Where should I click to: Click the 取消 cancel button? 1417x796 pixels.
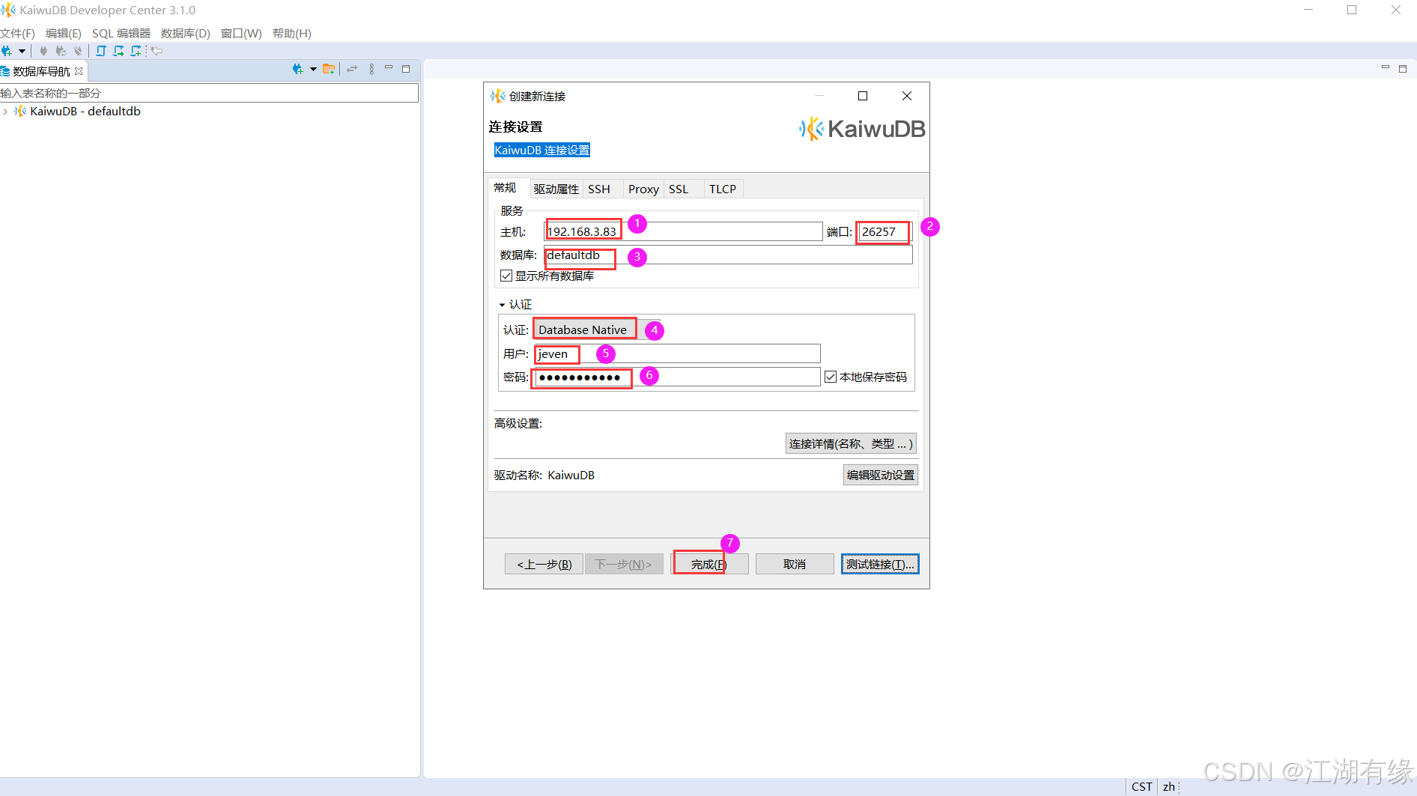tap(795, 564)
